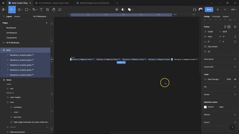Switch to the Inspect tab
Viewport: 239px width, 134px height.
point(226,16)
